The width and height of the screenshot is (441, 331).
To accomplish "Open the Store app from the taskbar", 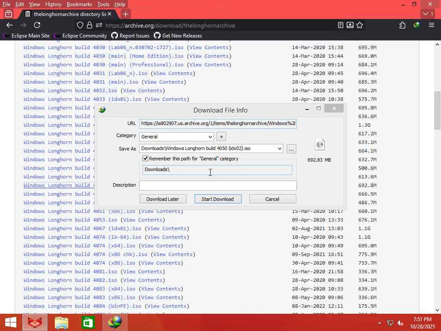I will click(88, 322).
